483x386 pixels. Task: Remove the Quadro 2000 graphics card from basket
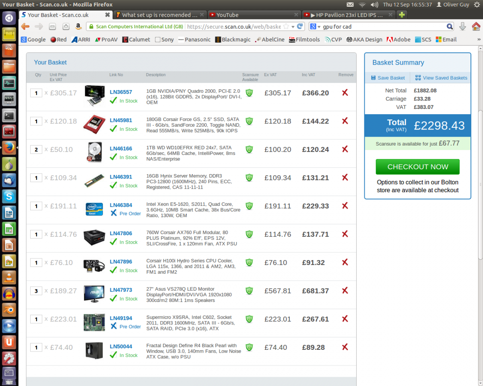coord(345,93)
